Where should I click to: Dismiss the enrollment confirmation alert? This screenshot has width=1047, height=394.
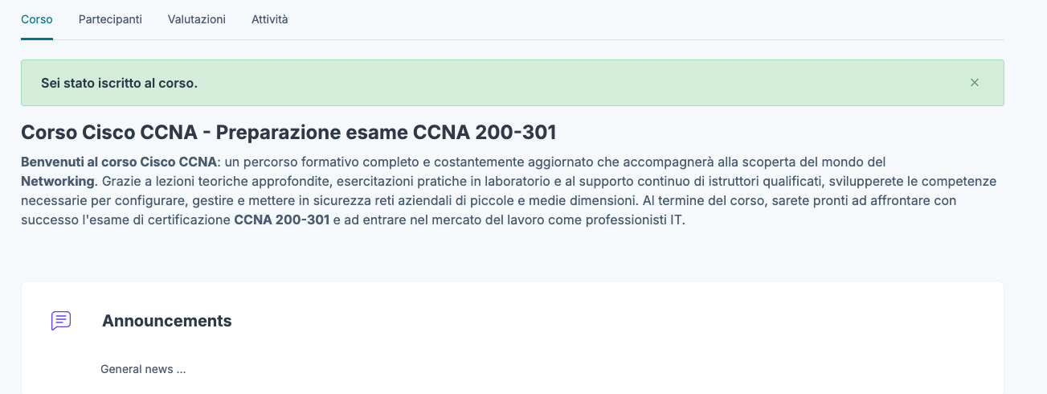point(974,82)
